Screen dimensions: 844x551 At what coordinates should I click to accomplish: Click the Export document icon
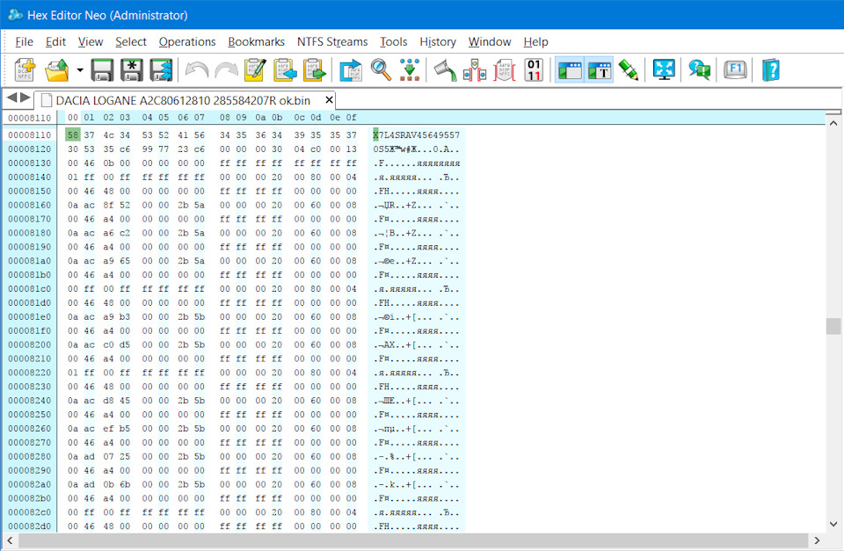[x=351, y=70]
